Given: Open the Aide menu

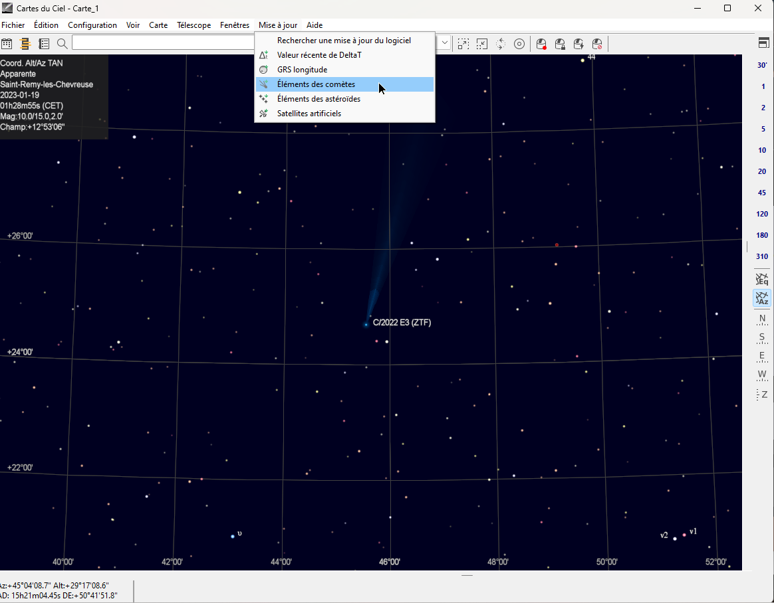Looking at the screenshot, I should [315, 25].
